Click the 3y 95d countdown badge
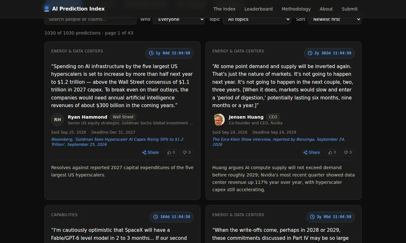The image size is (406, 243). [x=331, y=217]
